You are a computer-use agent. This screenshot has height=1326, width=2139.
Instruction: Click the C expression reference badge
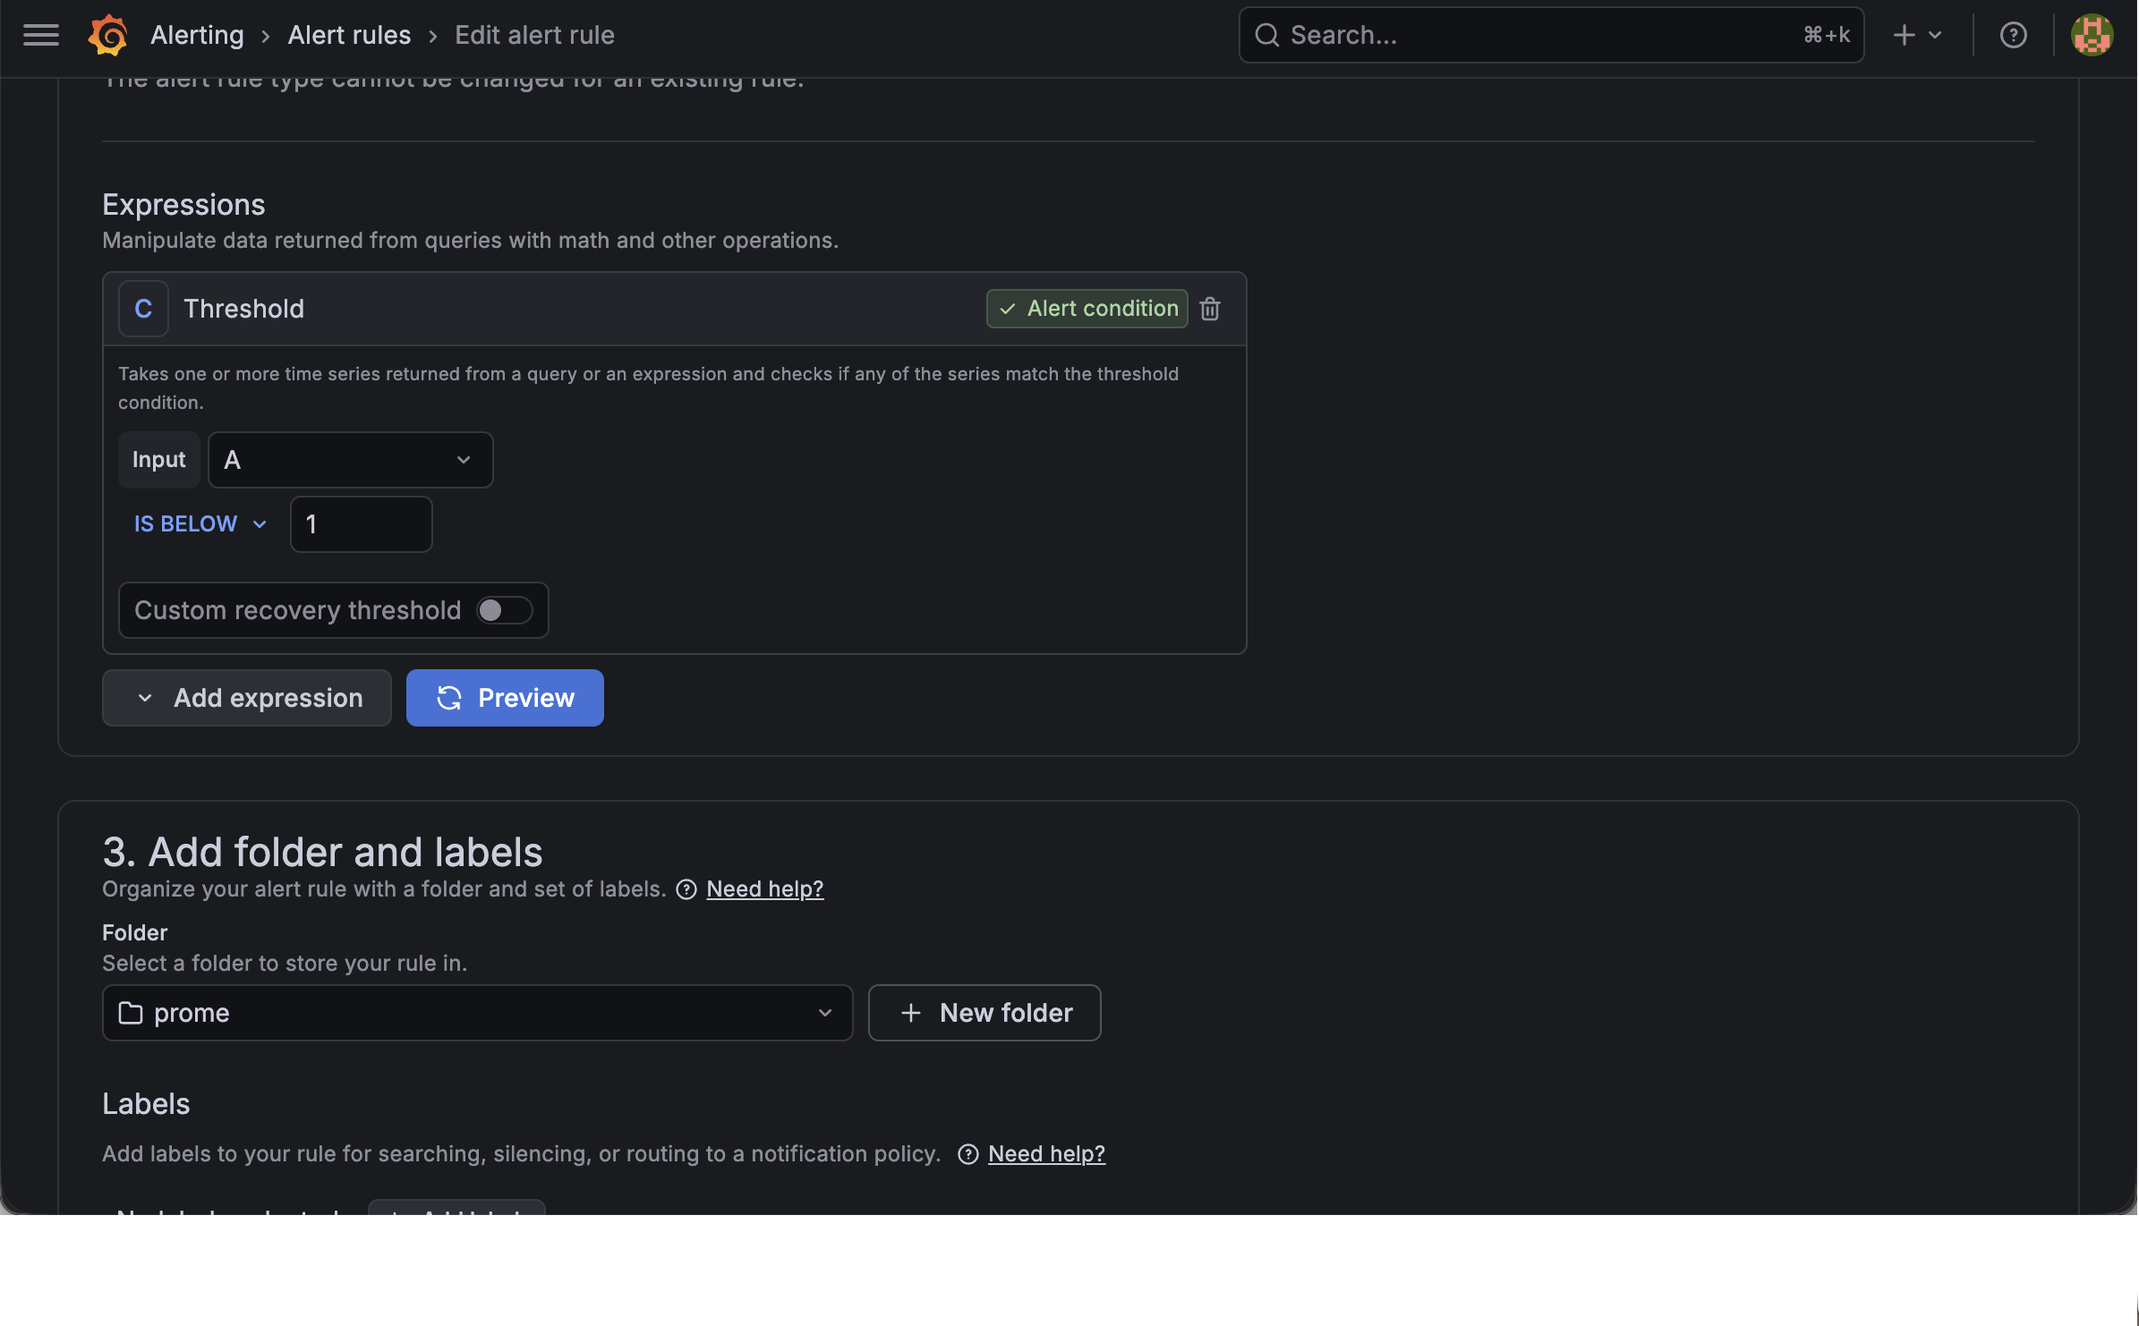pos(143,309)
